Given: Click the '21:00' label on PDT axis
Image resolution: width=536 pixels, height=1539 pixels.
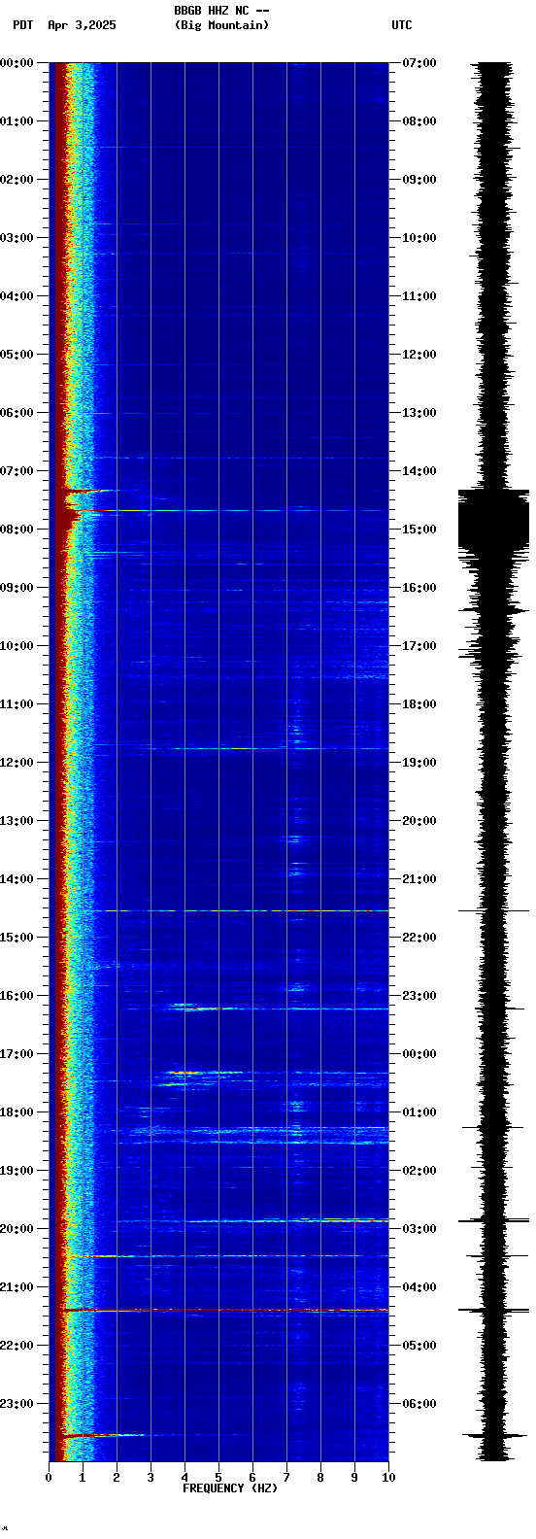Looking at the screenshot, I should point(17,1287).
